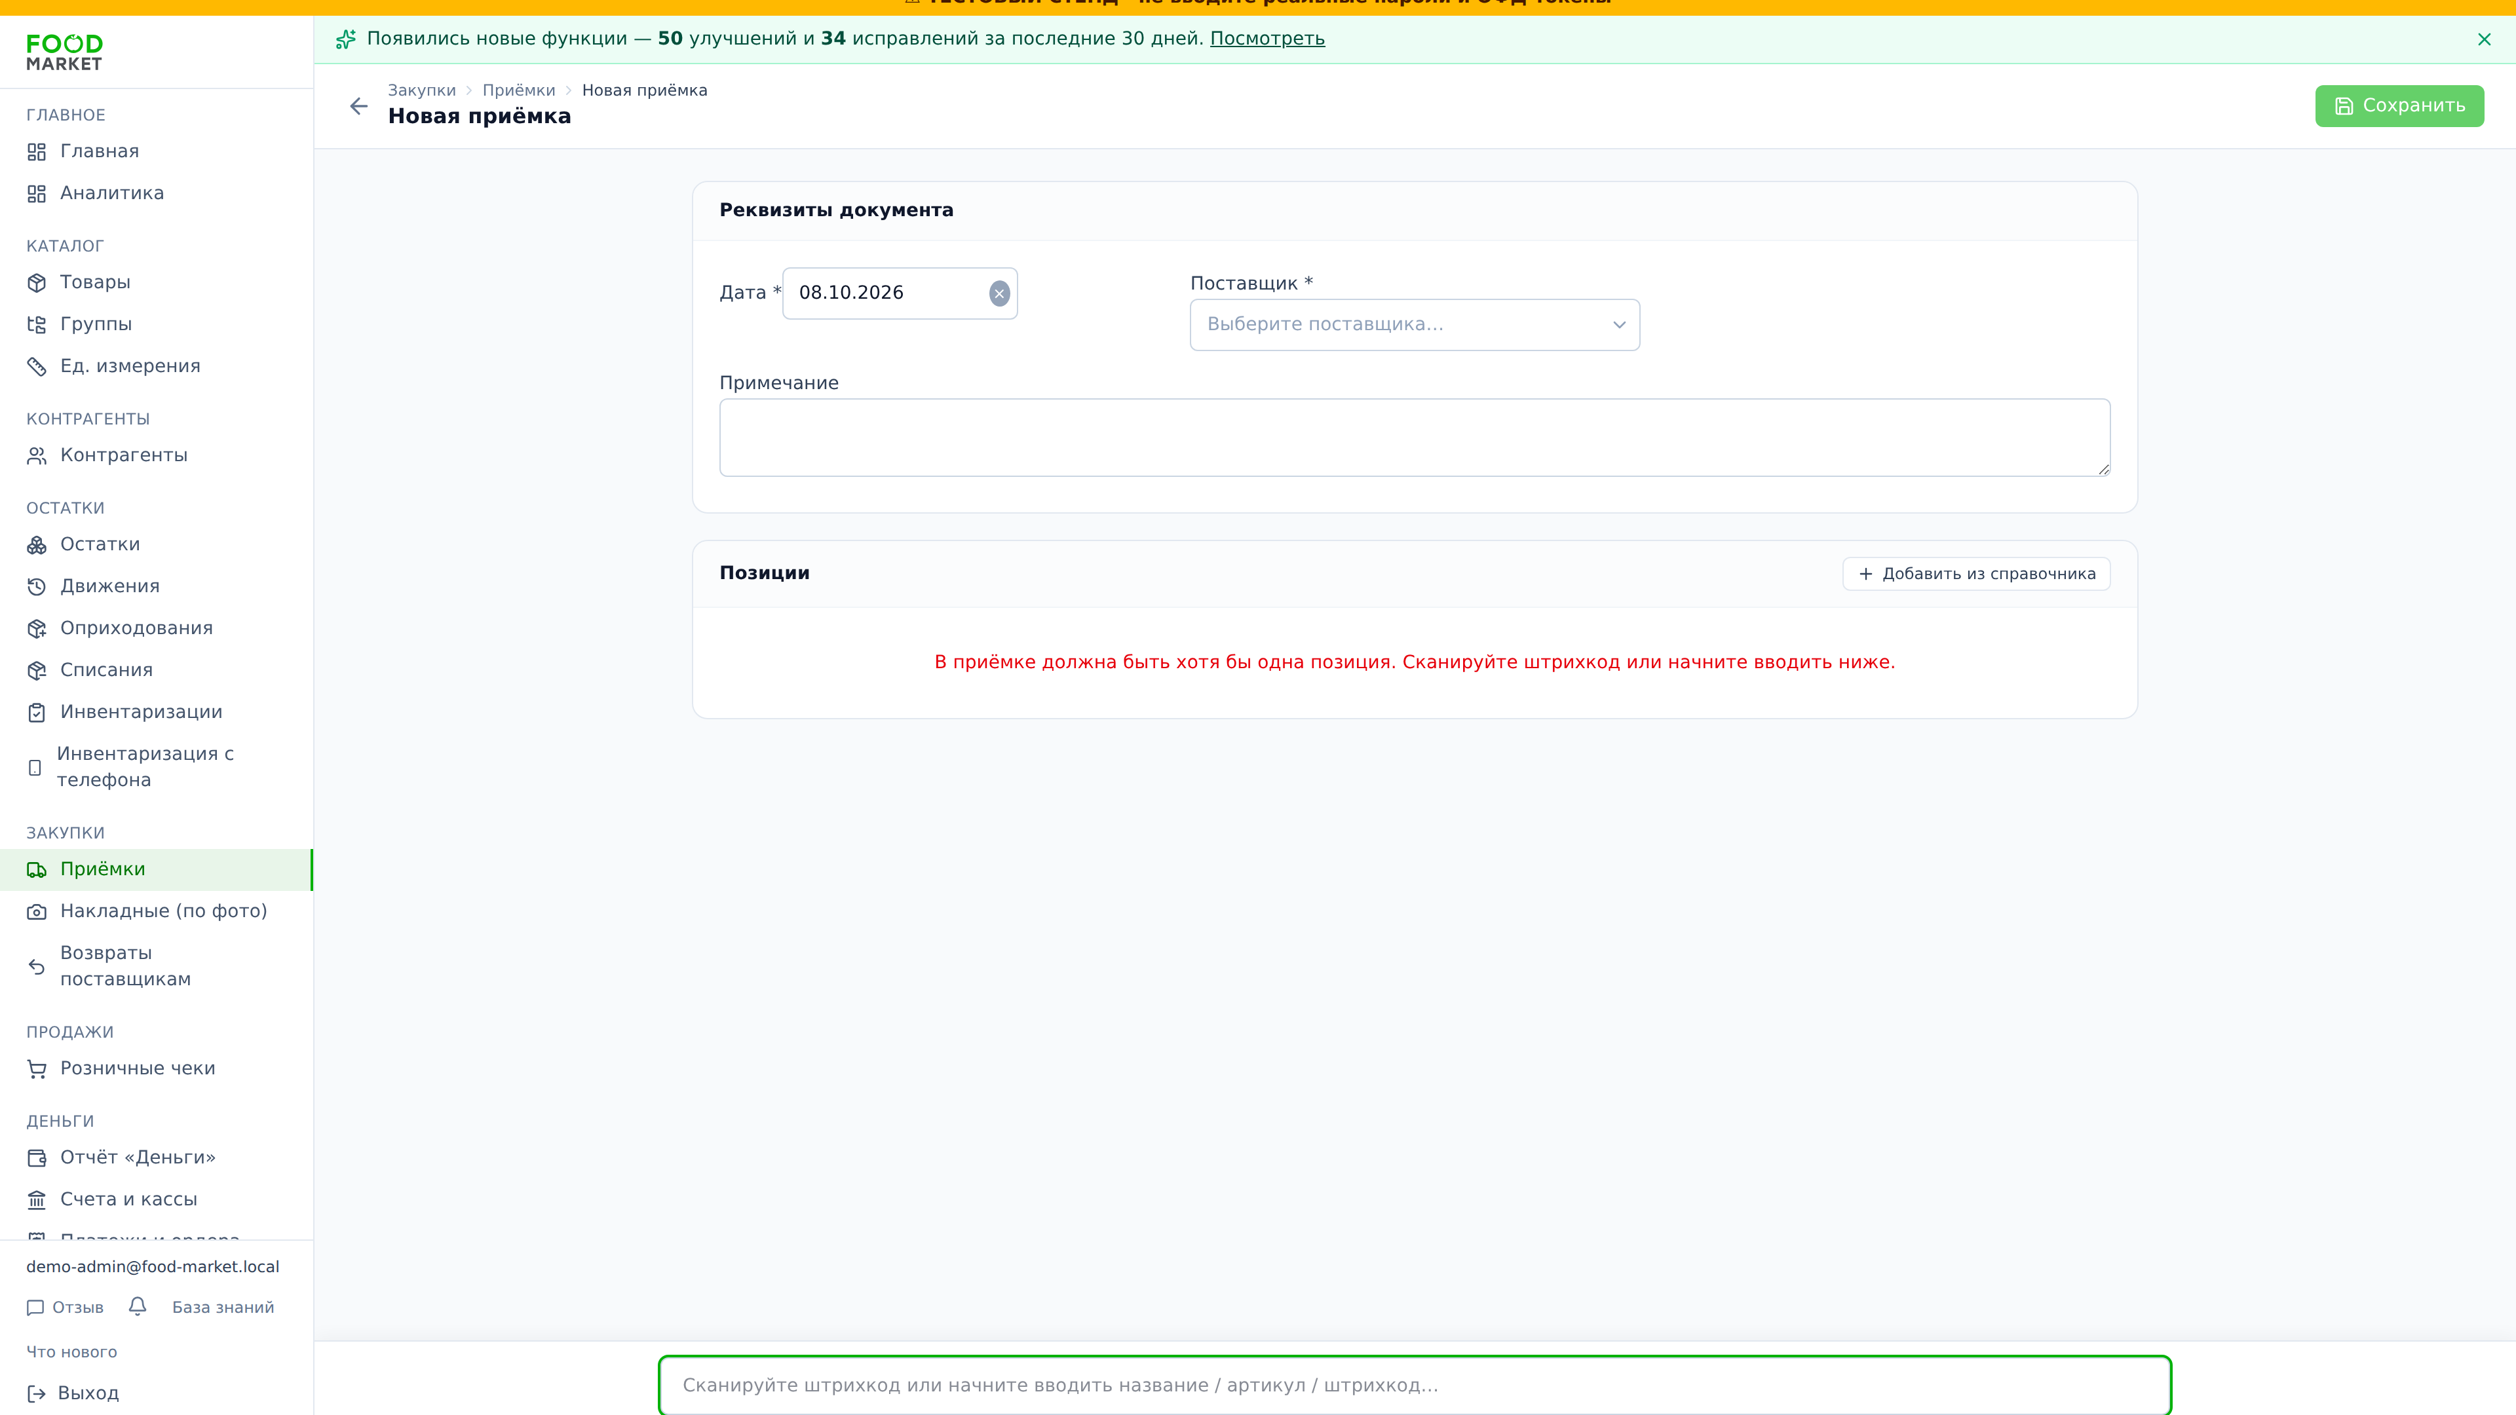Open notifications bell in sidebar footer
This screenshot has width=2516, height=1415.
[x=138, y=1307]
